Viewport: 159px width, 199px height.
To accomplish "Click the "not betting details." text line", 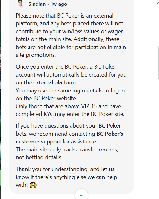I will point(39,157).
